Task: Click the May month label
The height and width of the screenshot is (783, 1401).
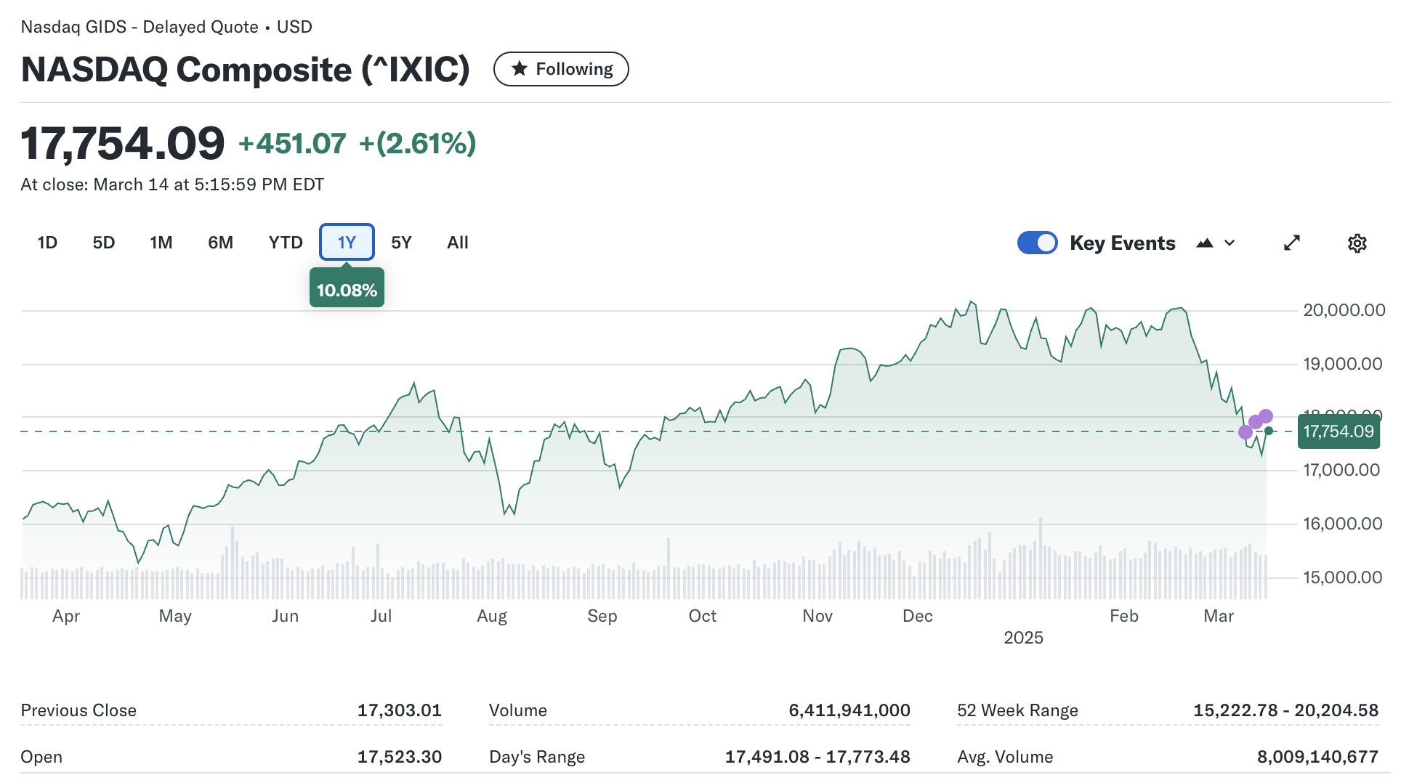Action: (x=175, y=616)
